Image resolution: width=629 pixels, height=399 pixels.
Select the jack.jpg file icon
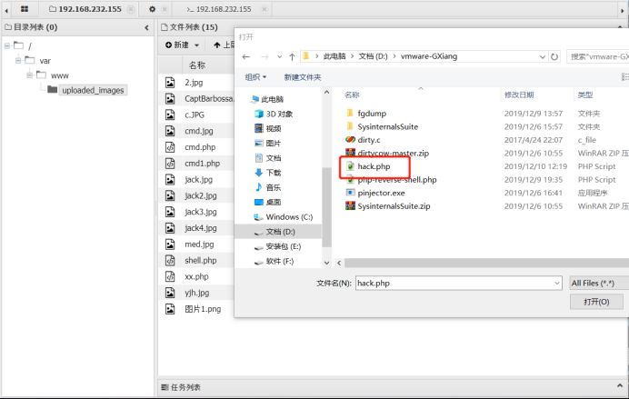[x=170, y=179]
